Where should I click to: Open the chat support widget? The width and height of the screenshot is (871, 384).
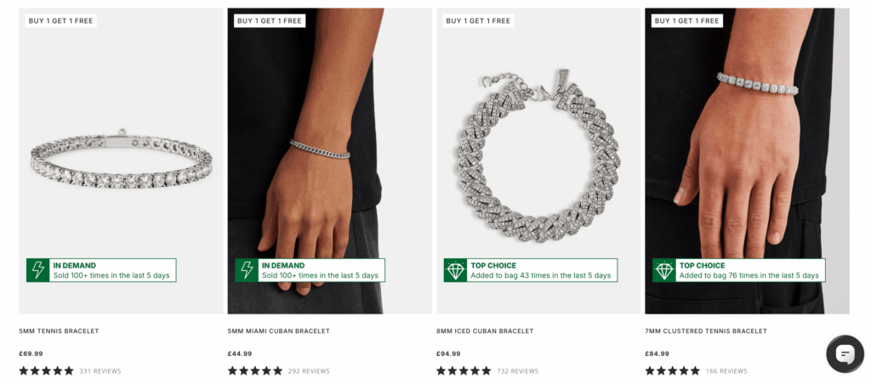[845, 354]
